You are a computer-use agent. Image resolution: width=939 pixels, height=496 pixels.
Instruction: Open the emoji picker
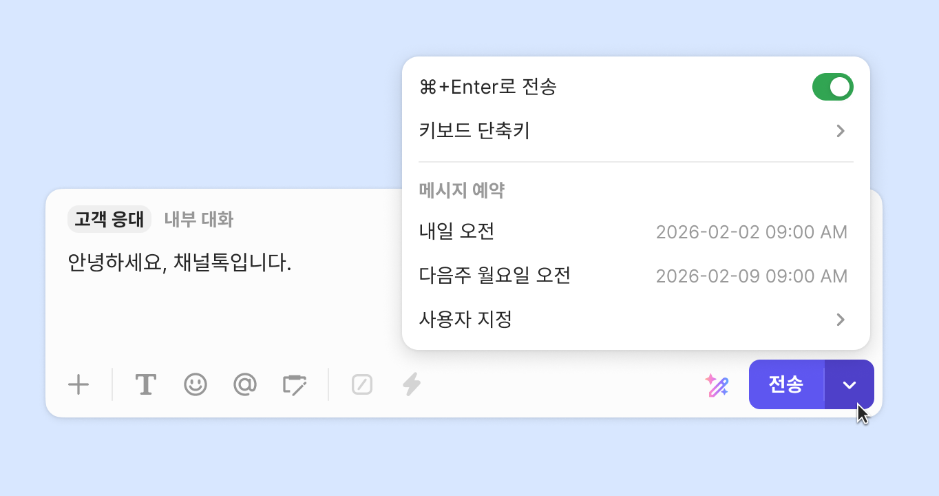tap(196, 384)
